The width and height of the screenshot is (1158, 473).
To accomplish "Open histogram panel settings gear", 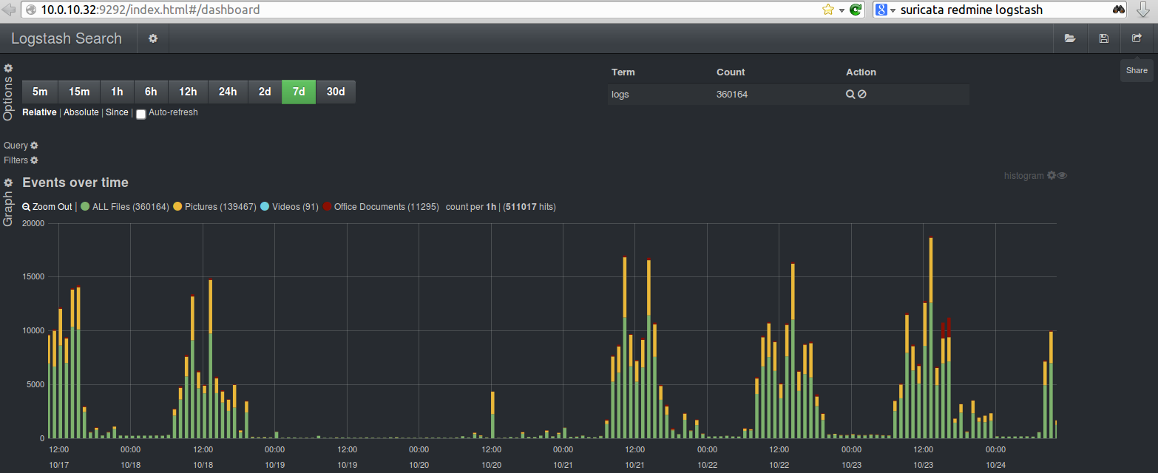I will coord(1051,176).
